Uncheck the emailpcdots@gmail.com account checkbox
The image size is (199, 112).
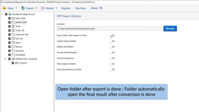coord(6,14)
